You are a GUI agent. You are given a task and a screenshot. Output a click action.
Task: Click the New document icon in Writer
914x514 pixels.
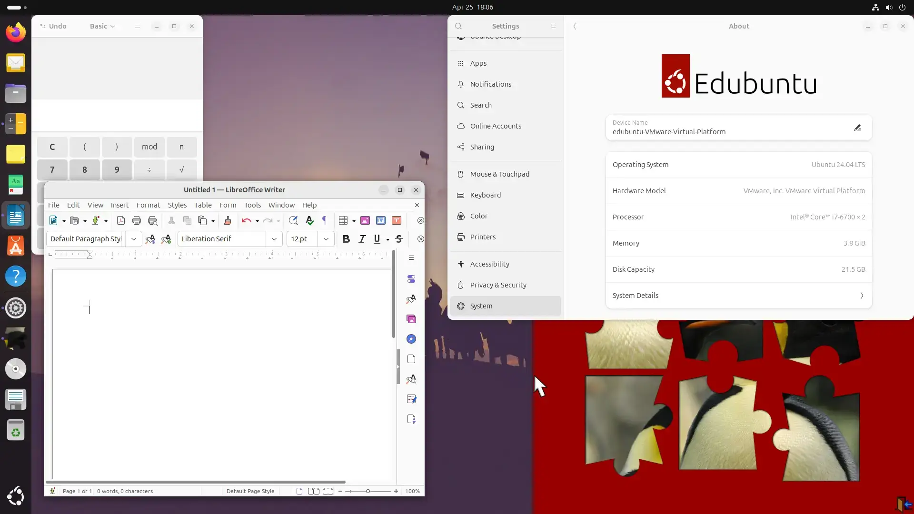53,220
